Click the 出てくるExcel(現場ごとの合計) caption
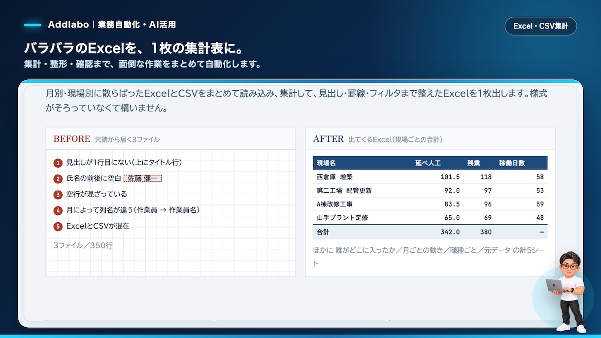 395,139
